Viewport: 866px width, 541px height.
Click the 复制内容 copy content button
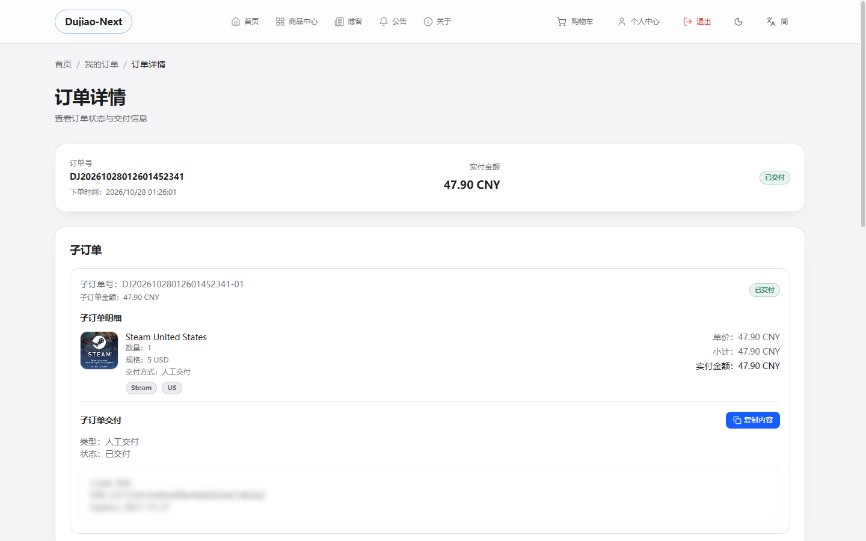tap(752, 420)
